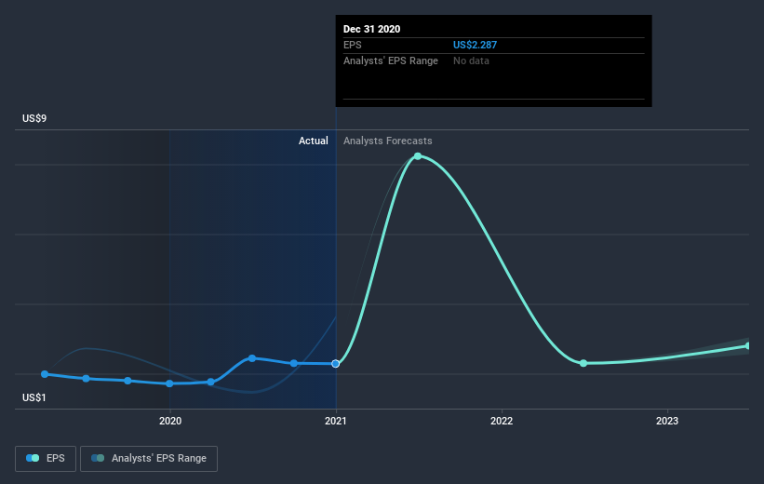Click the EPS data point in late 2020
Viewport: 764px width, 484px height.
pyautogui.click(x=294, y=363)
